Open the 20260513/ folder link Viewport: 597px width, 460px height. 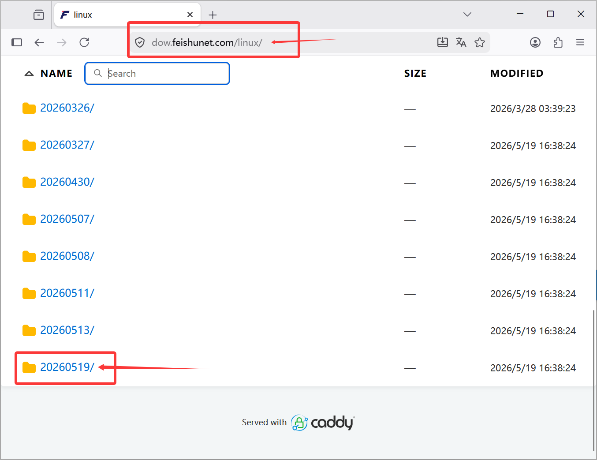click(x=67, y=330)
